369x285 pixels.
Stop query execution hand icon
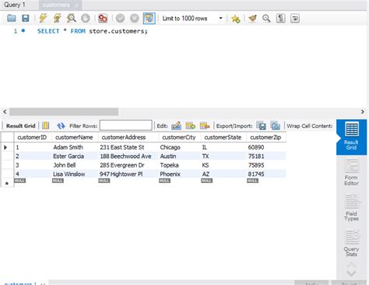coord(86,18)
